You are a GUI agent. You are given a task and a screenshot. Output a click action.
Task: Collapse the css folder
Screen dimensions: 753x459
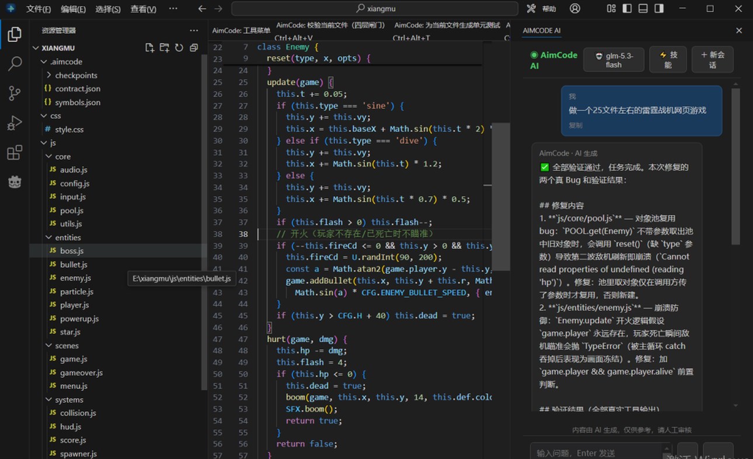[44, 116]
